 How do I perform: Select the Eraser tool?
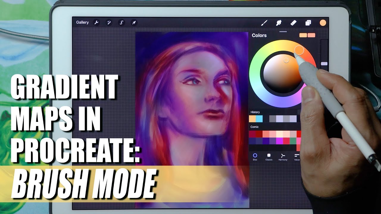[x=293, y=23]
